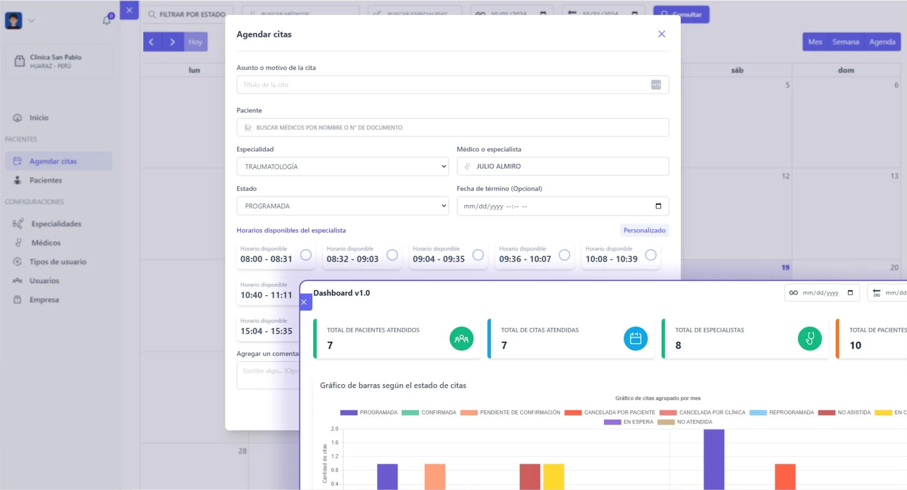This screenshot has width=907, height=490.
Task: Click the Paciente search input field
Action: coord(452,127)
